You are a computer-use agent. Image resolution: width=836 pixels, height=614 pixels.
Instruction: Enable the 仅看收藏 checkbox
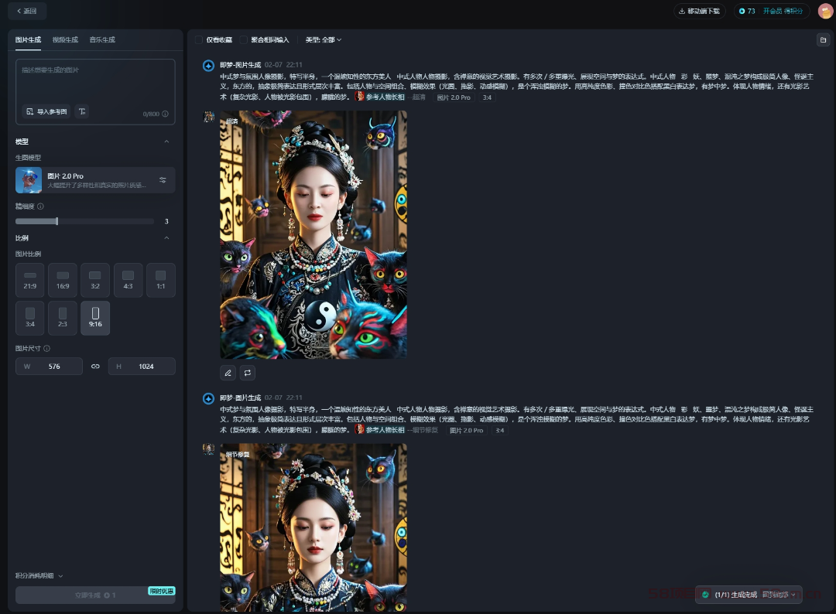(x=199, y=40)
